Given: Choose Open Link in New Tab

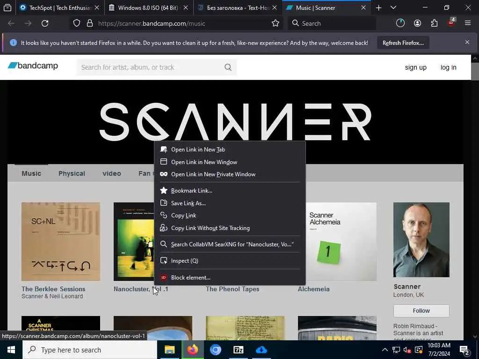Looking at the screenshot, I should click(230, 150).
